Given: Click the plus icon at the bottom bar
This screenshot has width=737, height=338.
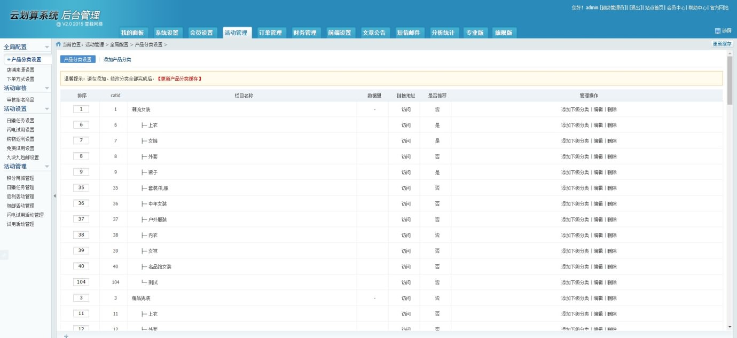Looking at the screenshot, I should coord(66,336).
